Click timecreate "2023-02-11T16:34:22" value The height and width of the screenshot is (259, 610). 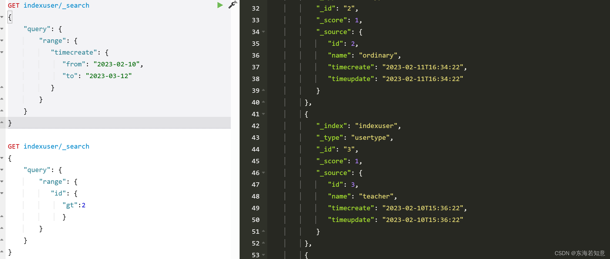423,67
